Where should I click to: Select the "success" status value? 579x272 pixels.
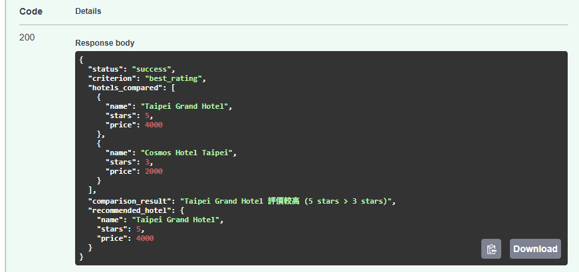[x=152, y=69]
